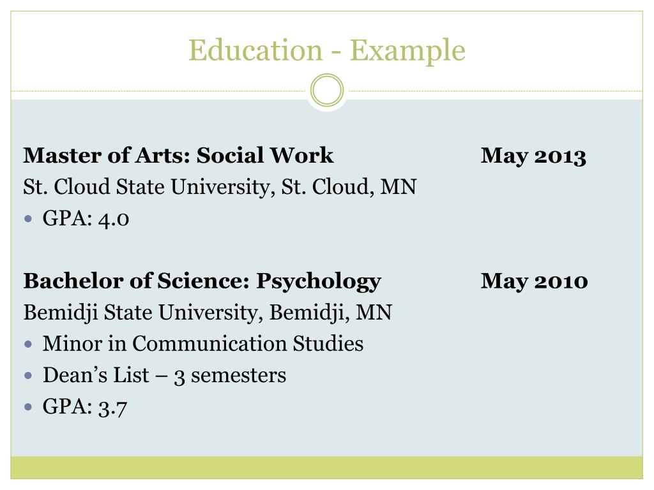Click the slide title Education - Example
This screenshot has width=654, height=490.
326,50
